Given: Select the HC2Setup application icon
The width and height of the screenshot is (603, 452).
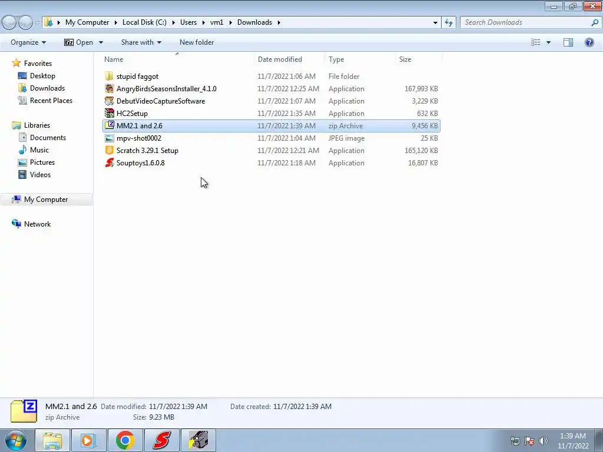Looking at the screenshot, I should click(110, 114).
